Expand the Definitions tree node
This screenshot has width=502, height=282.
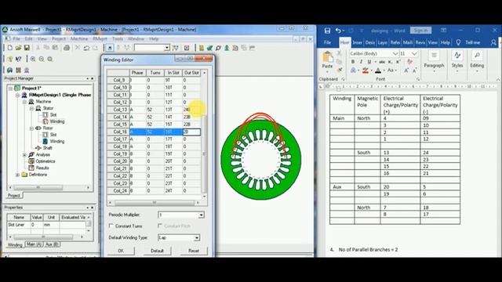[17, 175]
